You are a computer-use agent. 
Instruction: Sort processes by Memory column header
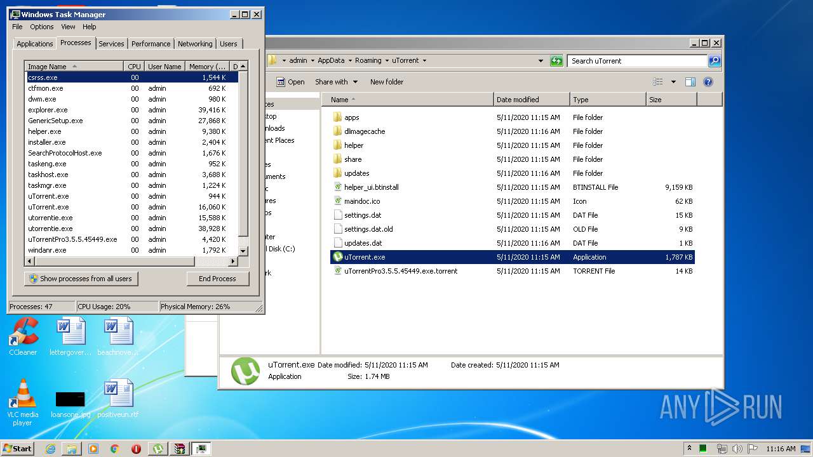[208, 67]
